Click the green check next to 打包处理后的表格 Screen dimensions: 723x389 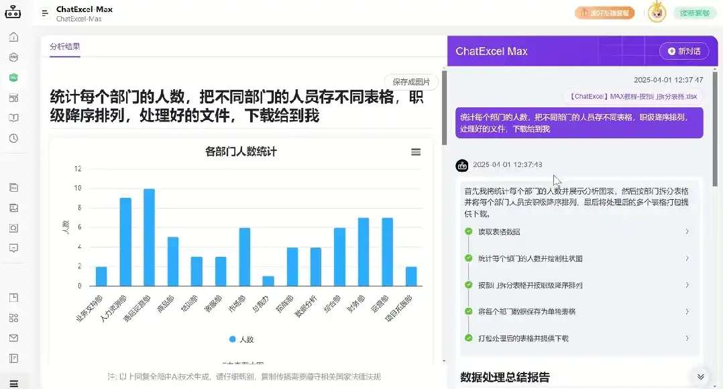point(469,338)
